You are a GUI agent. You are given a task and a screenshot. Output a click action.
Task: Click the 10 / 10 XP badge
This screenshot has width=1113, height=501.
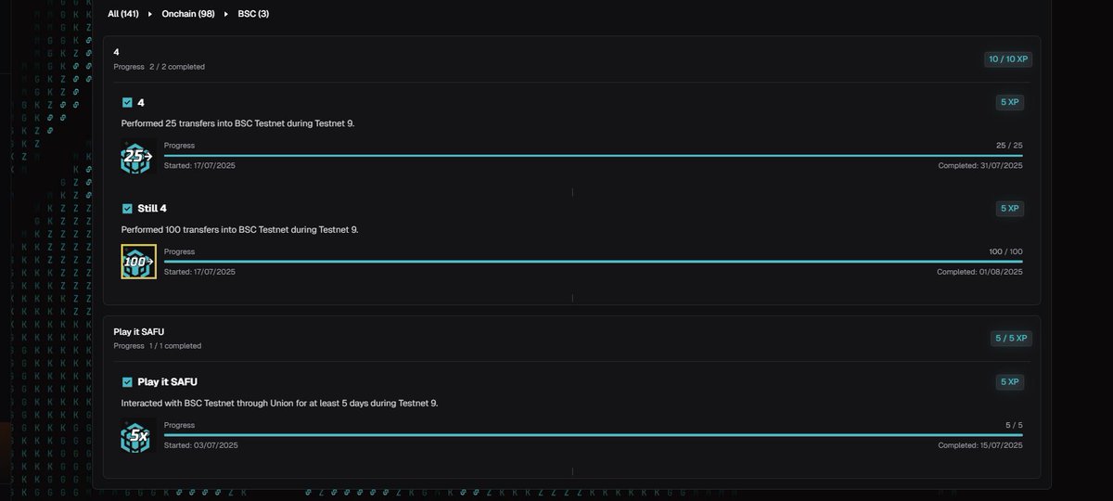coord(1008,59)
